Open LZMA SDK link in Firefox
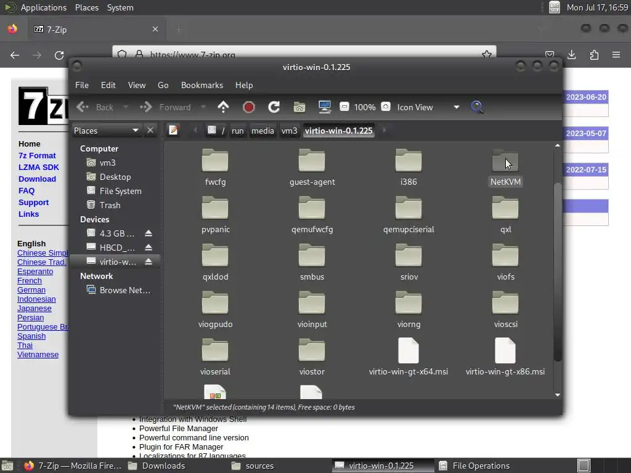 (x=39, y=168)
